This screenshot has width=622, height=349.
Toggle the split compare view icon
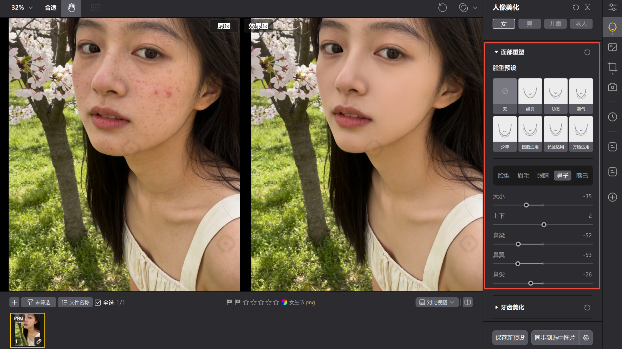pos(468,302)
